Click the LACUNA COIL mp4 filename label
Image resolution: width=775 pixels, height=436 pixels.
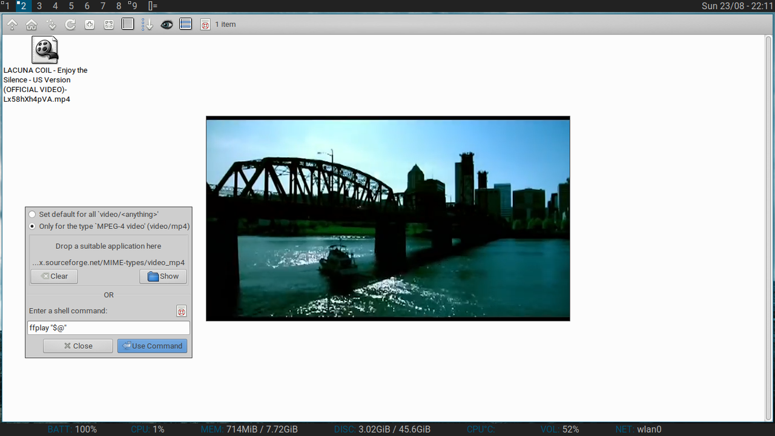point(45,85)
